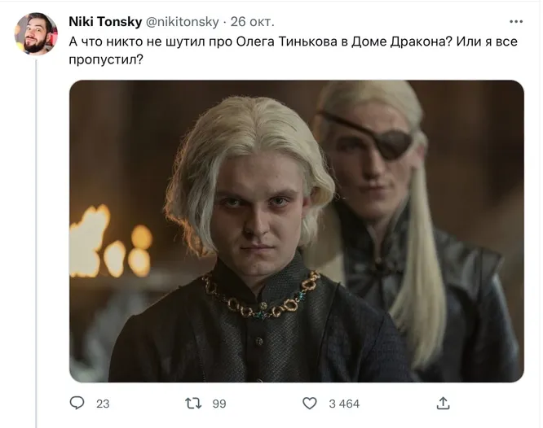Click the 99 retweets count
The height and width of the screenshot is (428, 543).
(x=219, y=404)
